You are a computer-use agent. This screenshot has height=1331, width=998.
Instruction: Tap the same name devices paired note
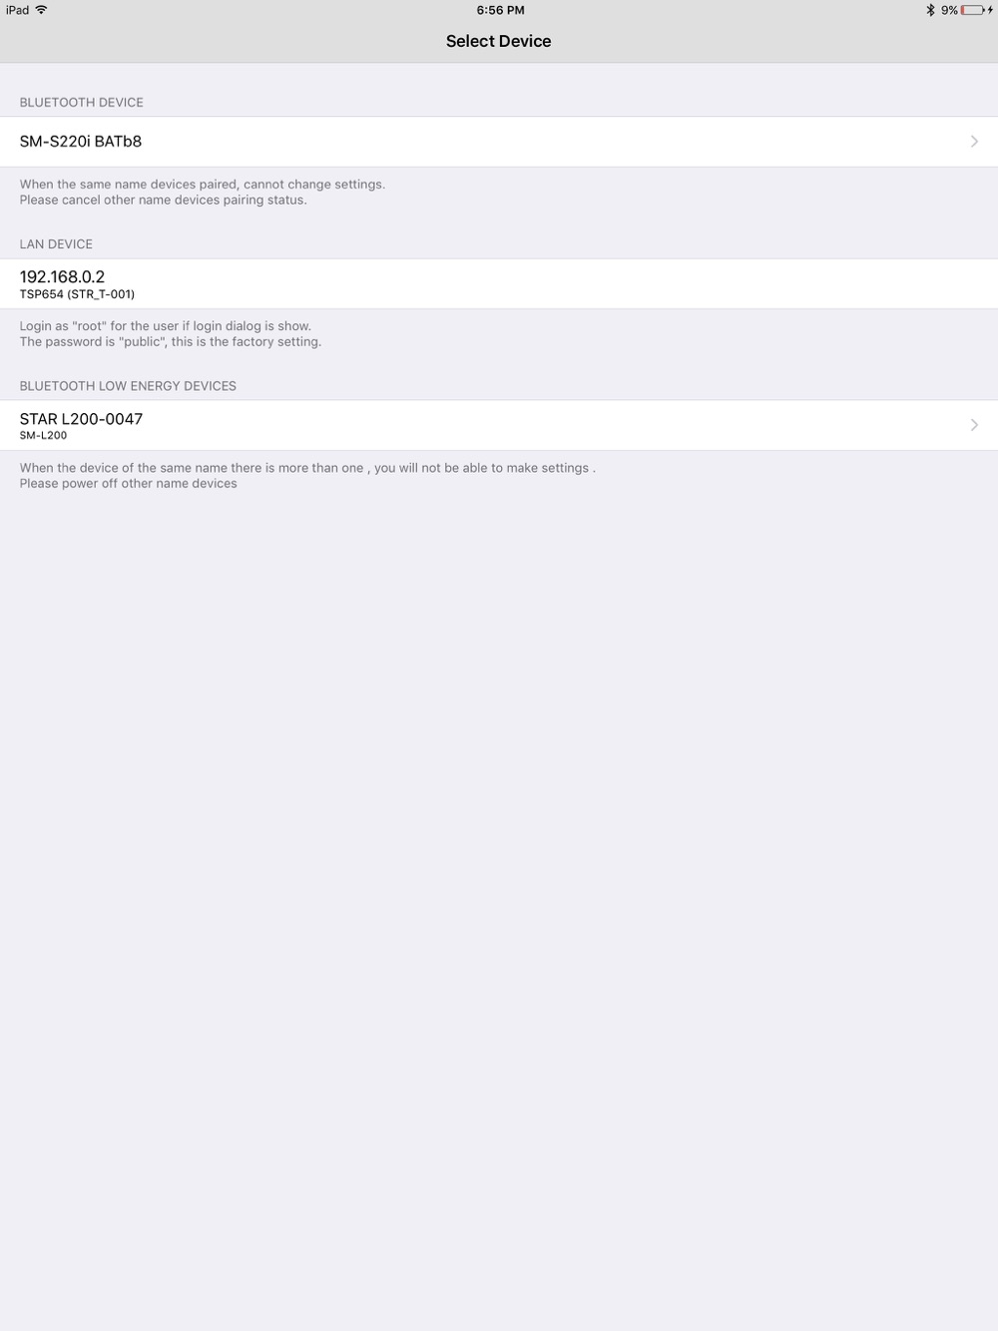coord(203,193)
